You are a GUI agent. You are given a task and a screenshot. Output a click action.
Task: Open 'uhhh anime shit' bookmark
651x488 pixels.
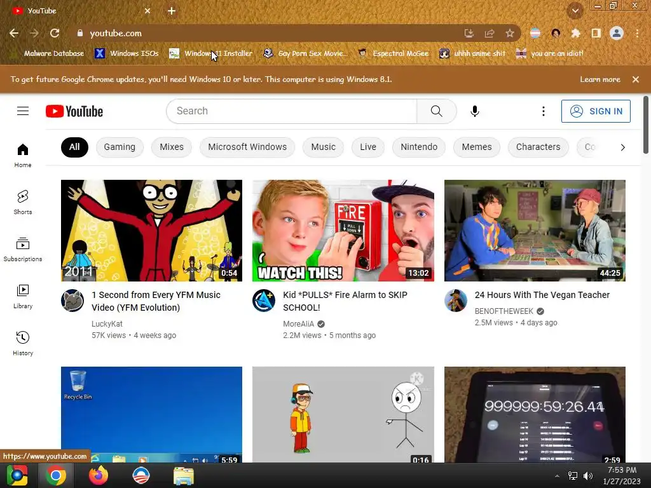tap(473, 53)
